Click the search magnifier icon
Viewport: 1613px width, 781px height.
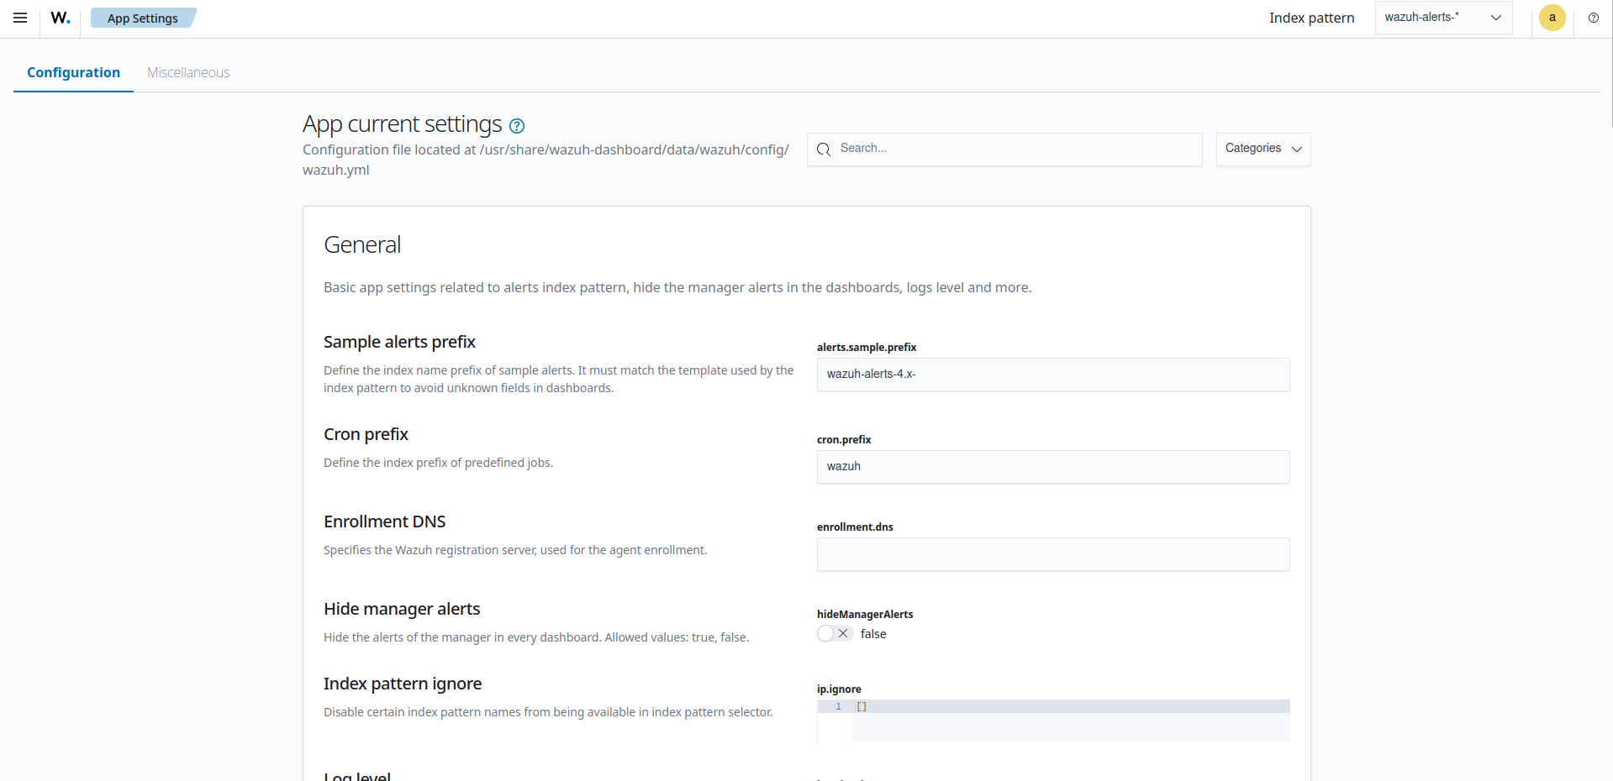[824, 149]
